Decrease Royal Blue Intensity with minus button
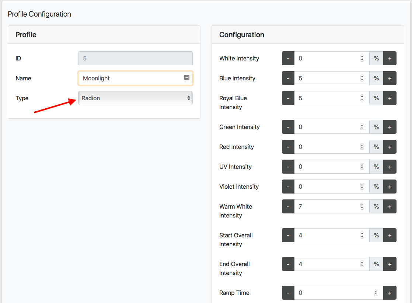Screen dimensions: 412x303 coord(288,98)
